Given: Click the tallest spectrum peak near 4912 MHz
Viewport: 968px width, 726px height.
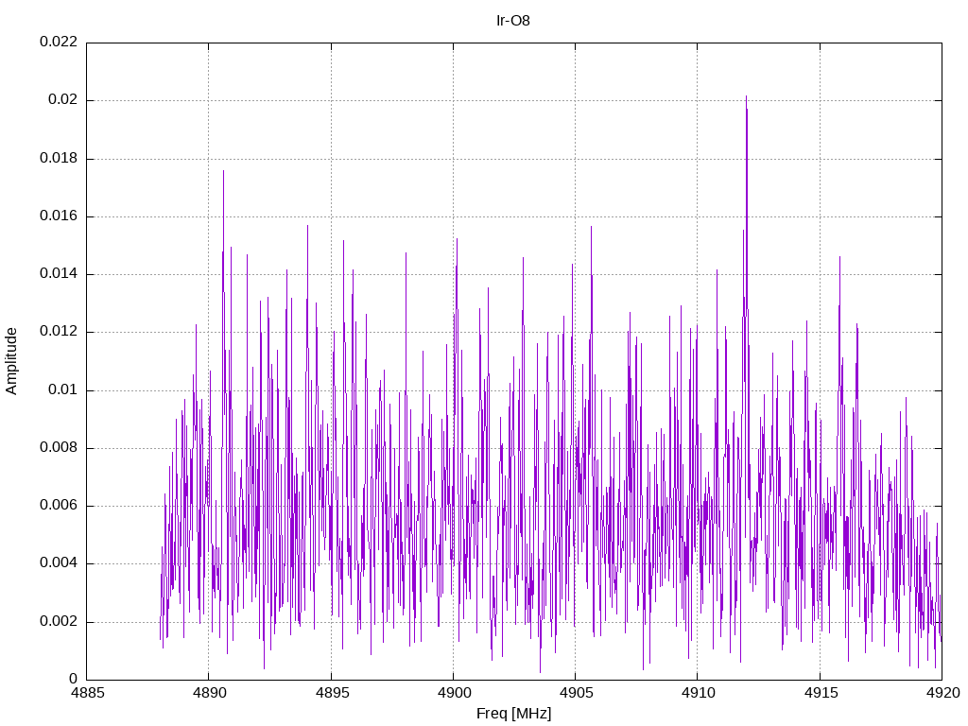Looking at the screenshot, I should click(747, 97).
